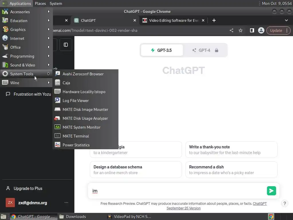Open Chrome profile avatar
Screen dimensions: 293x220
tap(261, 30)
